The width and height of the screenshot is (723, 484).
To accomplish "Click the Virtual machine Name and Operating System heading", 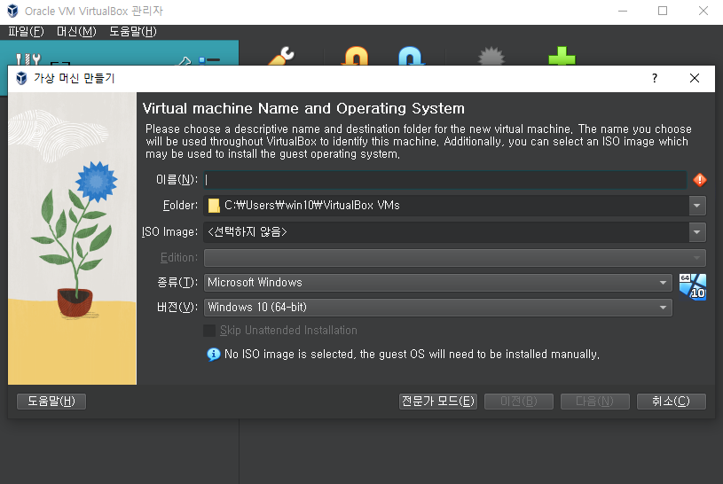I will click(x=303, y=108).
